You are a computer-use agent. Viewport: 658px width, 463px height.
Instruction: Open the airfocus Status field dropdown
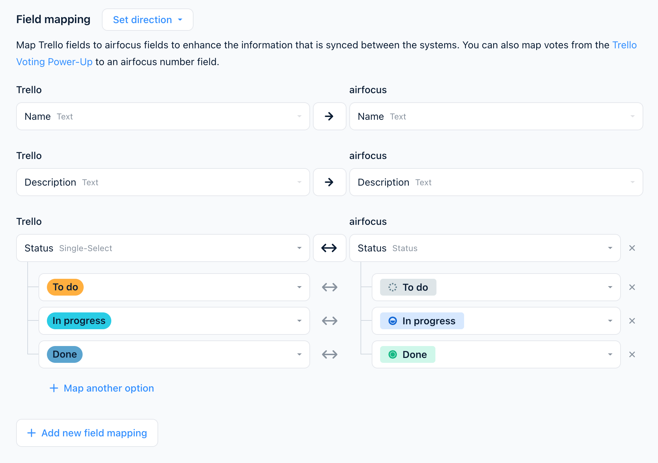click(x=485, y=248)
